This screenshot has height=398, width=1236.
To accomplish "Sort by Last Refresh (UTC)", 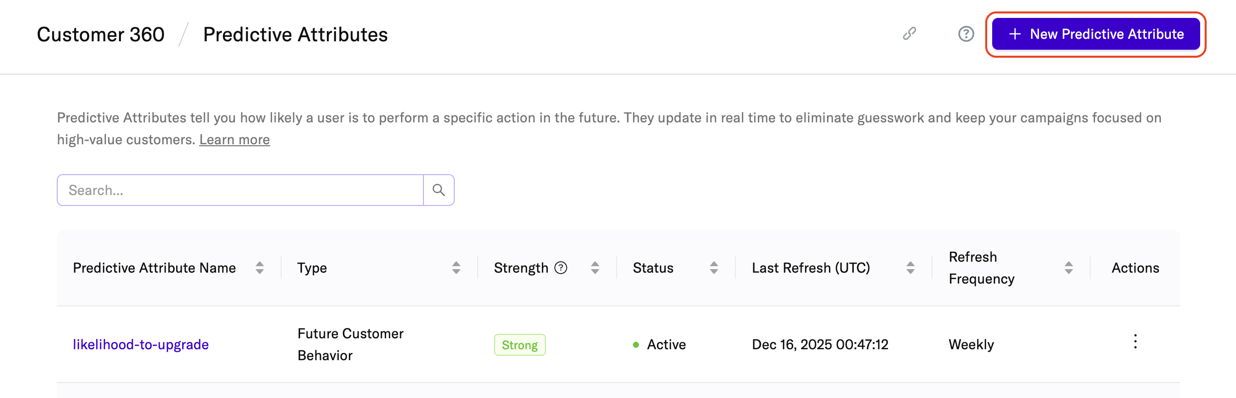I will click(x=910, y=268).
